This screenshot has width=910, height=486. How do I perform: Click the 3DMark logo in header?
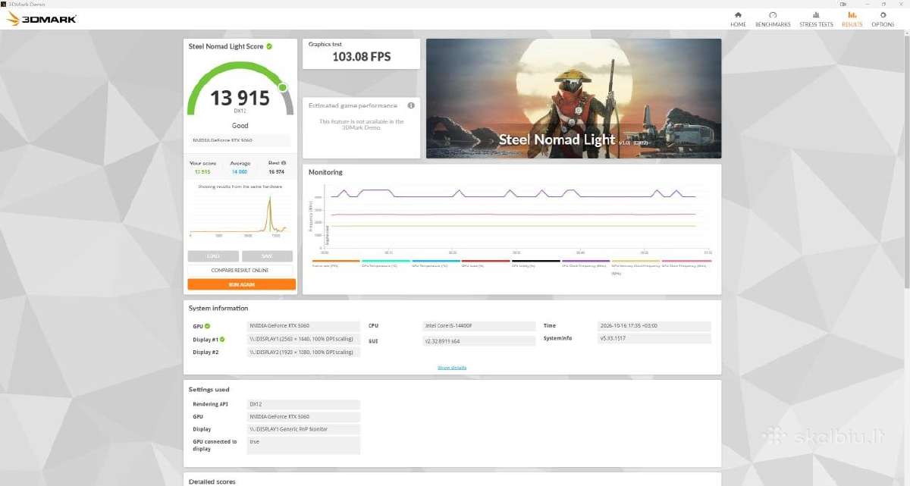click(42, 18)
